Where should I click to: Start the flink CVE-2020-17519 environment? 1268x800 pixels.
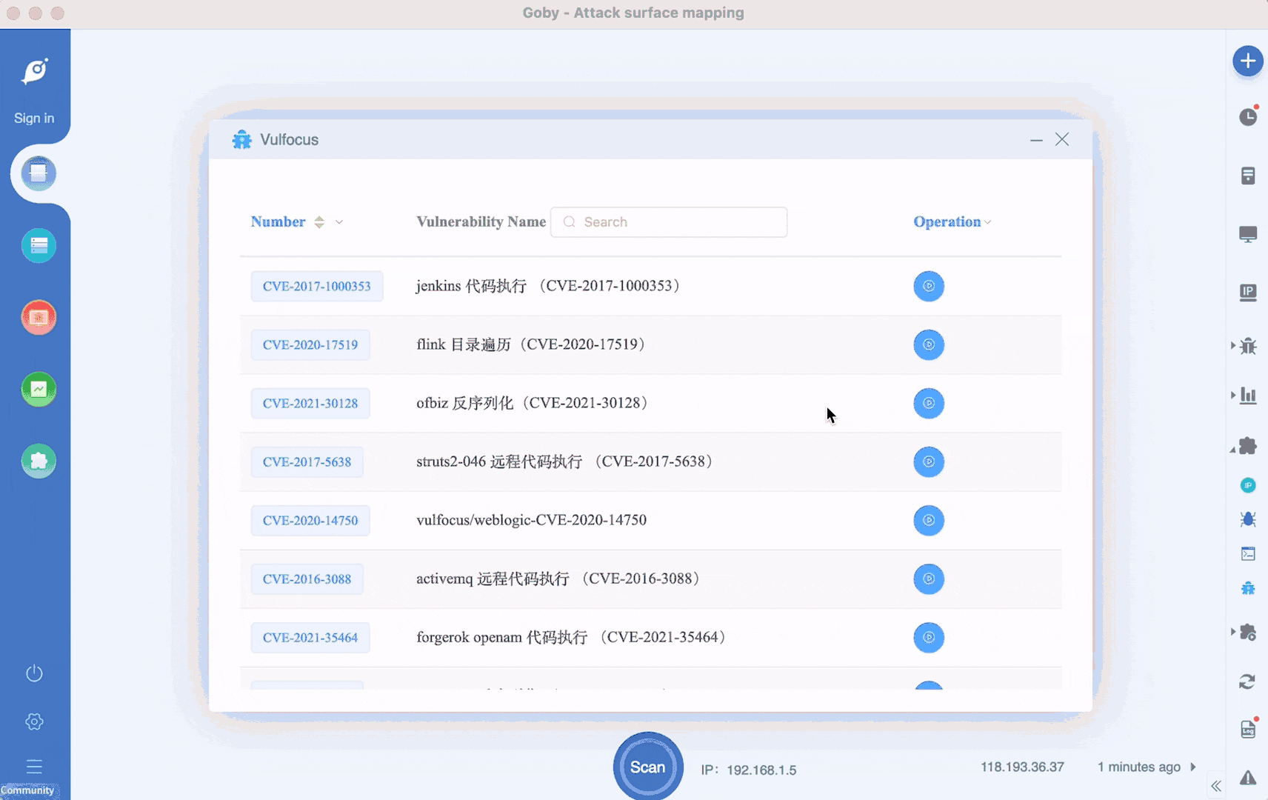tap(928, 344)
